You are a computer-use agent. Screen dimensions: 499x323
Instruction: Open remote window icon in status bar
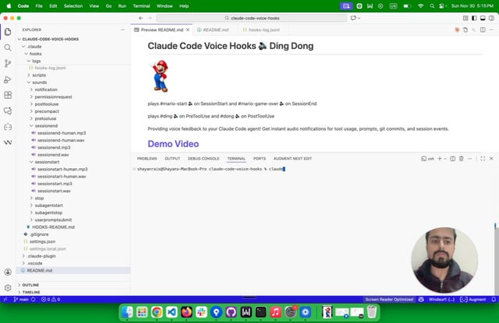pos(5,300)
